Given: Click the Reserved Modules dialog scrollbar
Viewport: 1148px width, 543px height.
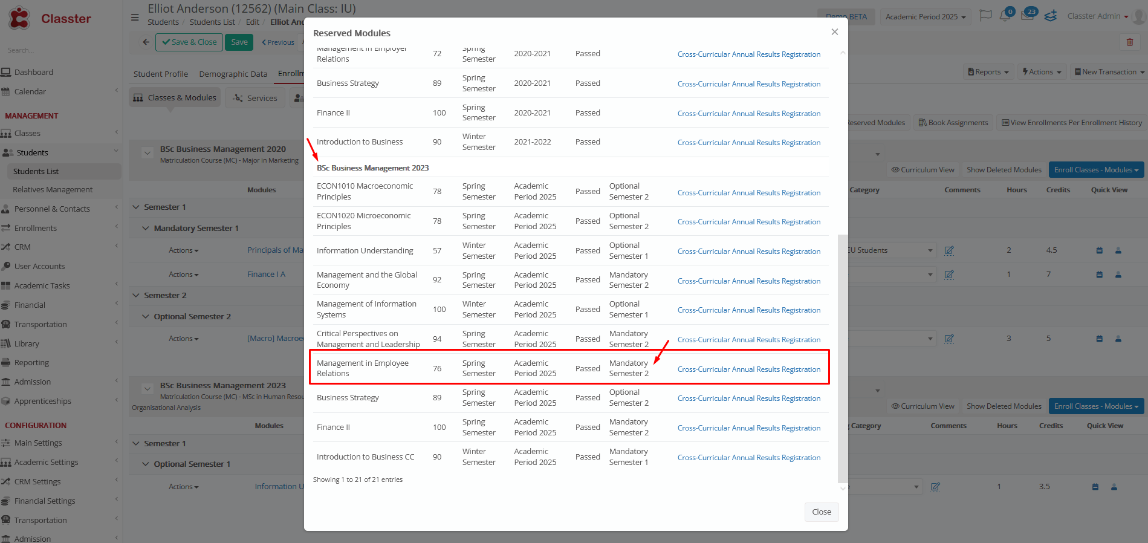Looking at the screenshot, I should click(x=843, y=357).
